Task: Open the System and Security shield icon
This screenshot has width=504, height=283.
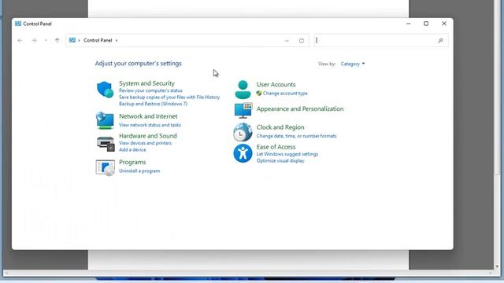Action: click(105, 89)
